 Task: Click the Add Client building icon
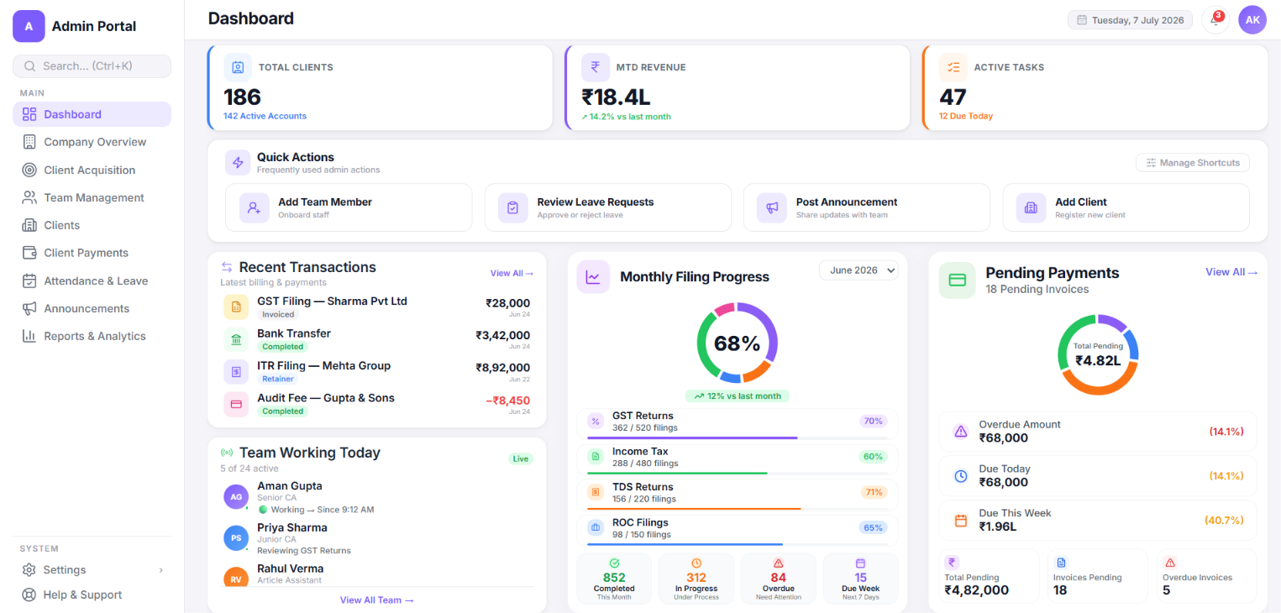tap(1032, 207)
